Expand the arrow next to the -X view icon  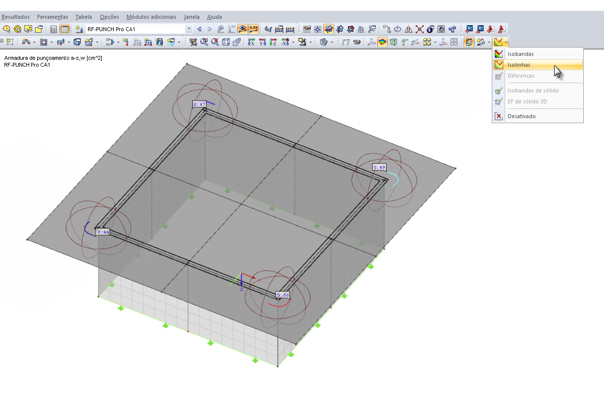293,42
